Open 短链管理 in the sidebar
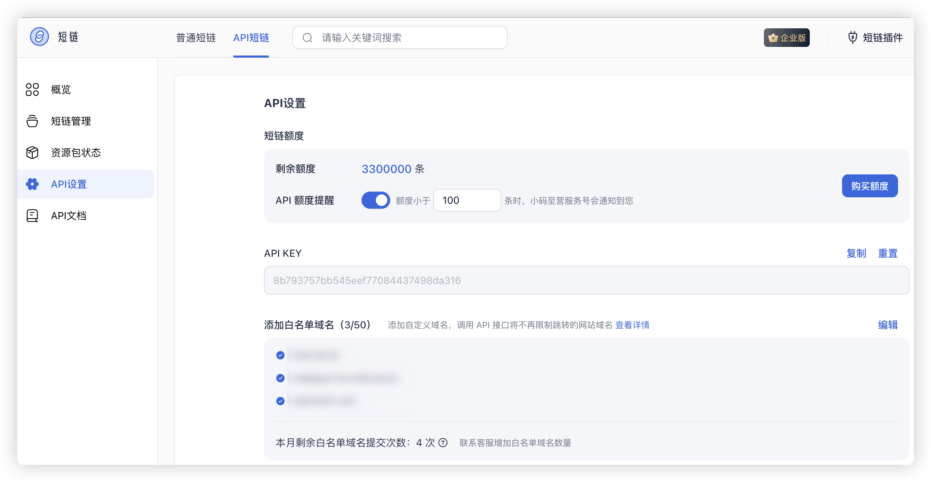The height and width of the screenshot is (482, 931). click(x=86, y=121)
